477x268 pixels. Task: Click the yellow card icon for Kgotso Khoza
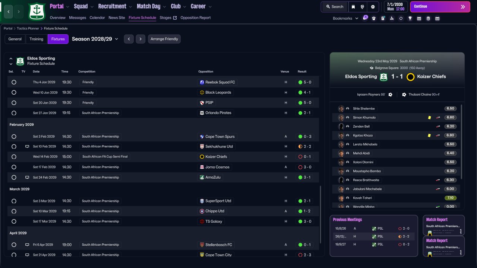tap(430, 135)
